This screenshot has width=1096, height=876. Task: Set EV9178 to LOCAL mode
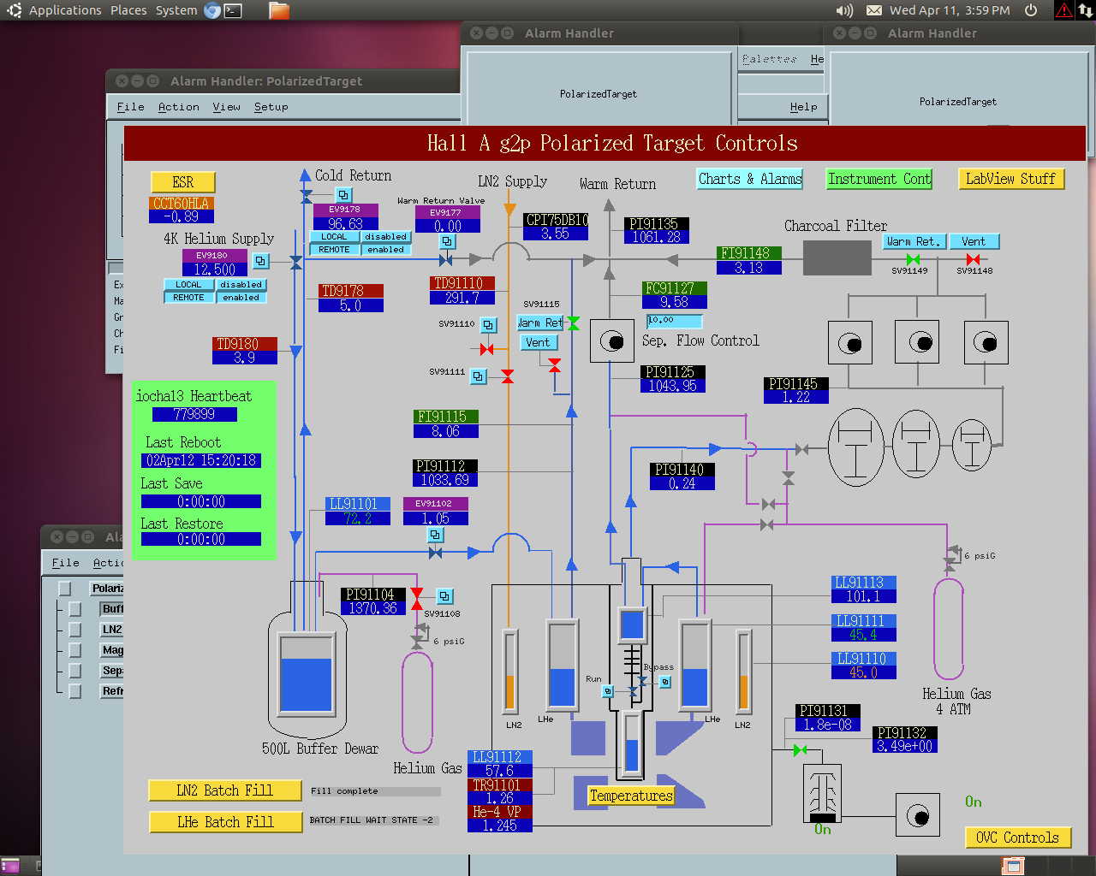coord(334,237)
